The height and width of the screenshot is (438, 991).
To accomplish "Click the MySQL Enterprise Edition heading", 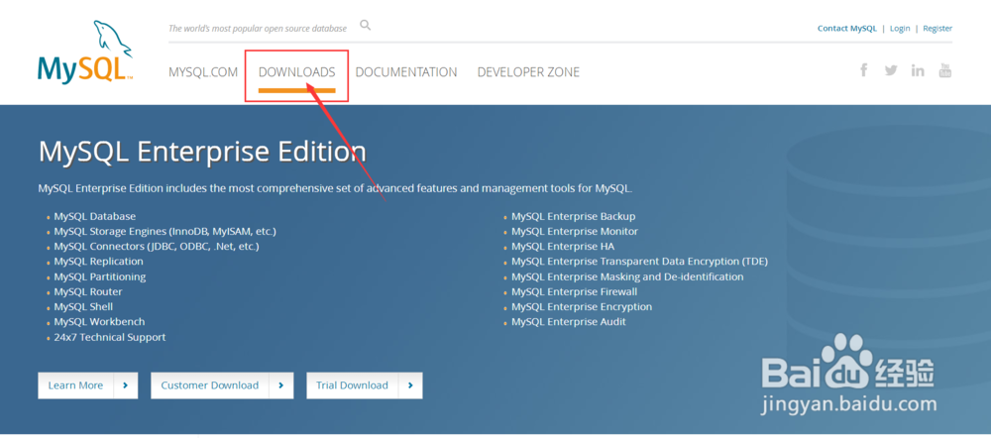I will point(202,152).
